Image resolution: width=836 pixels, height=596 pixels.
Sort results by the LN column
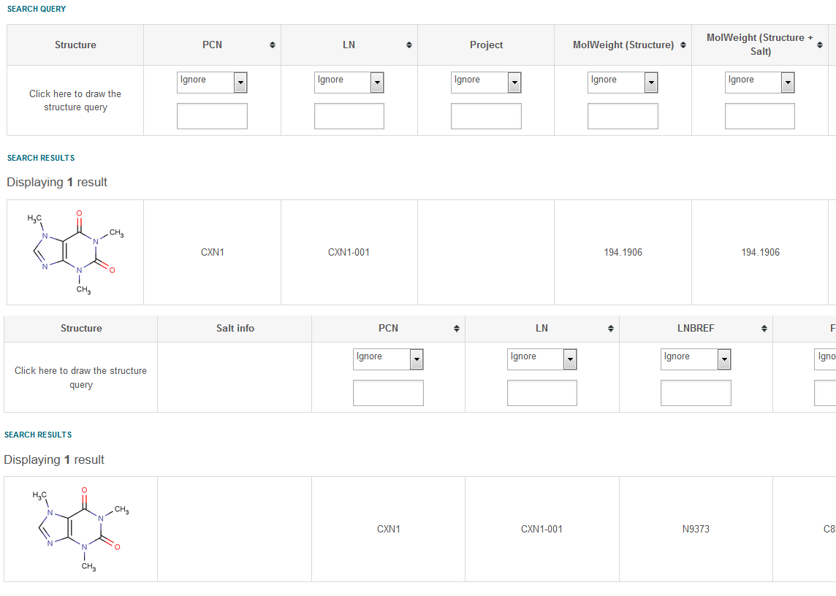click(408, 45)
